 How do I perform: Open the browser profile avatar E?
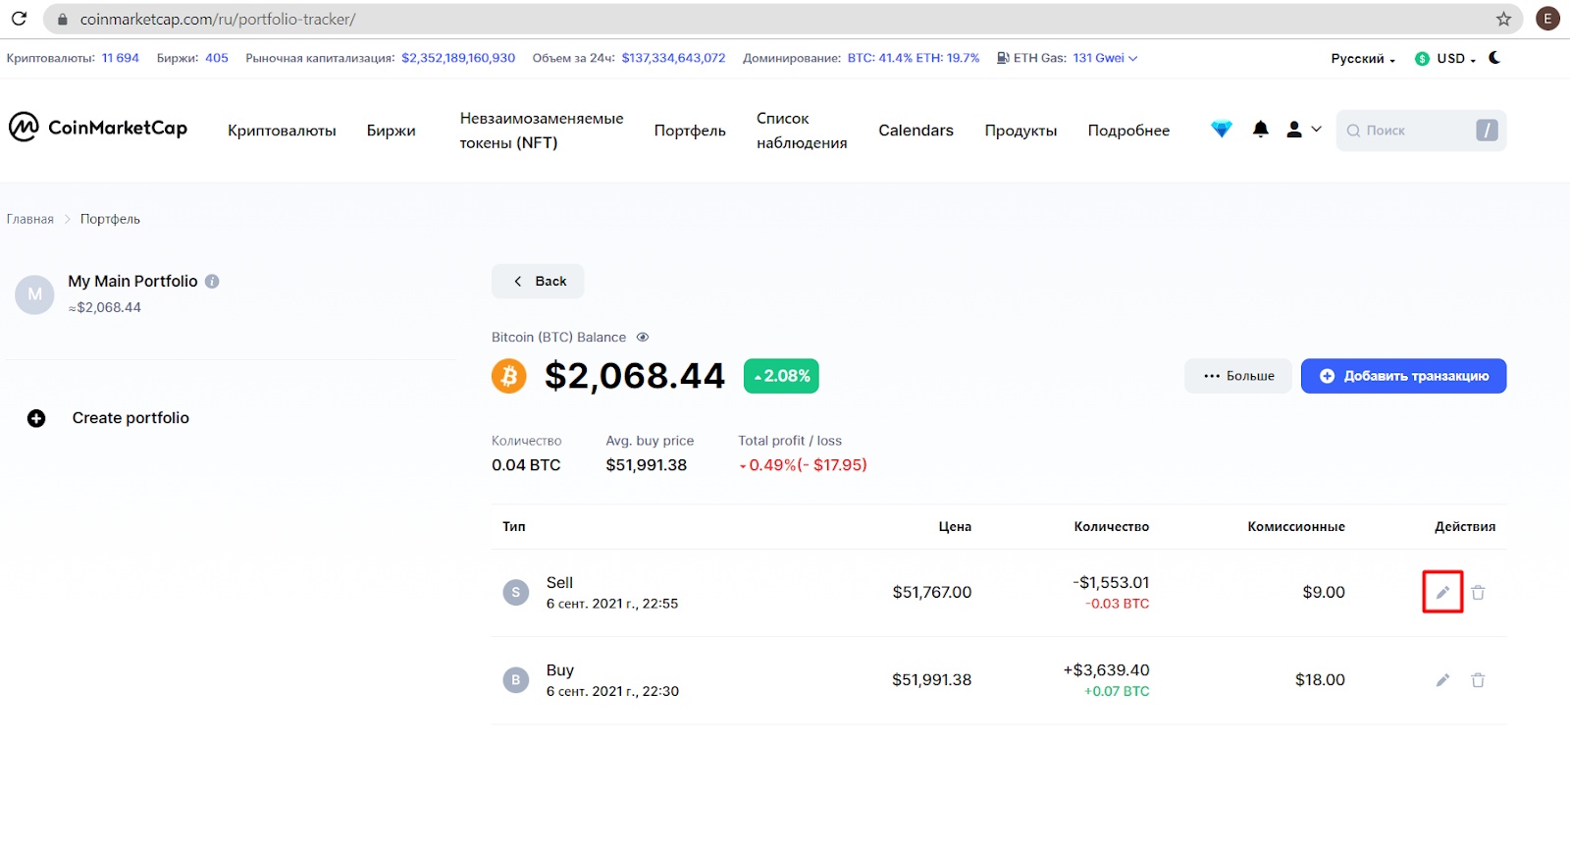click(1547, 19)
